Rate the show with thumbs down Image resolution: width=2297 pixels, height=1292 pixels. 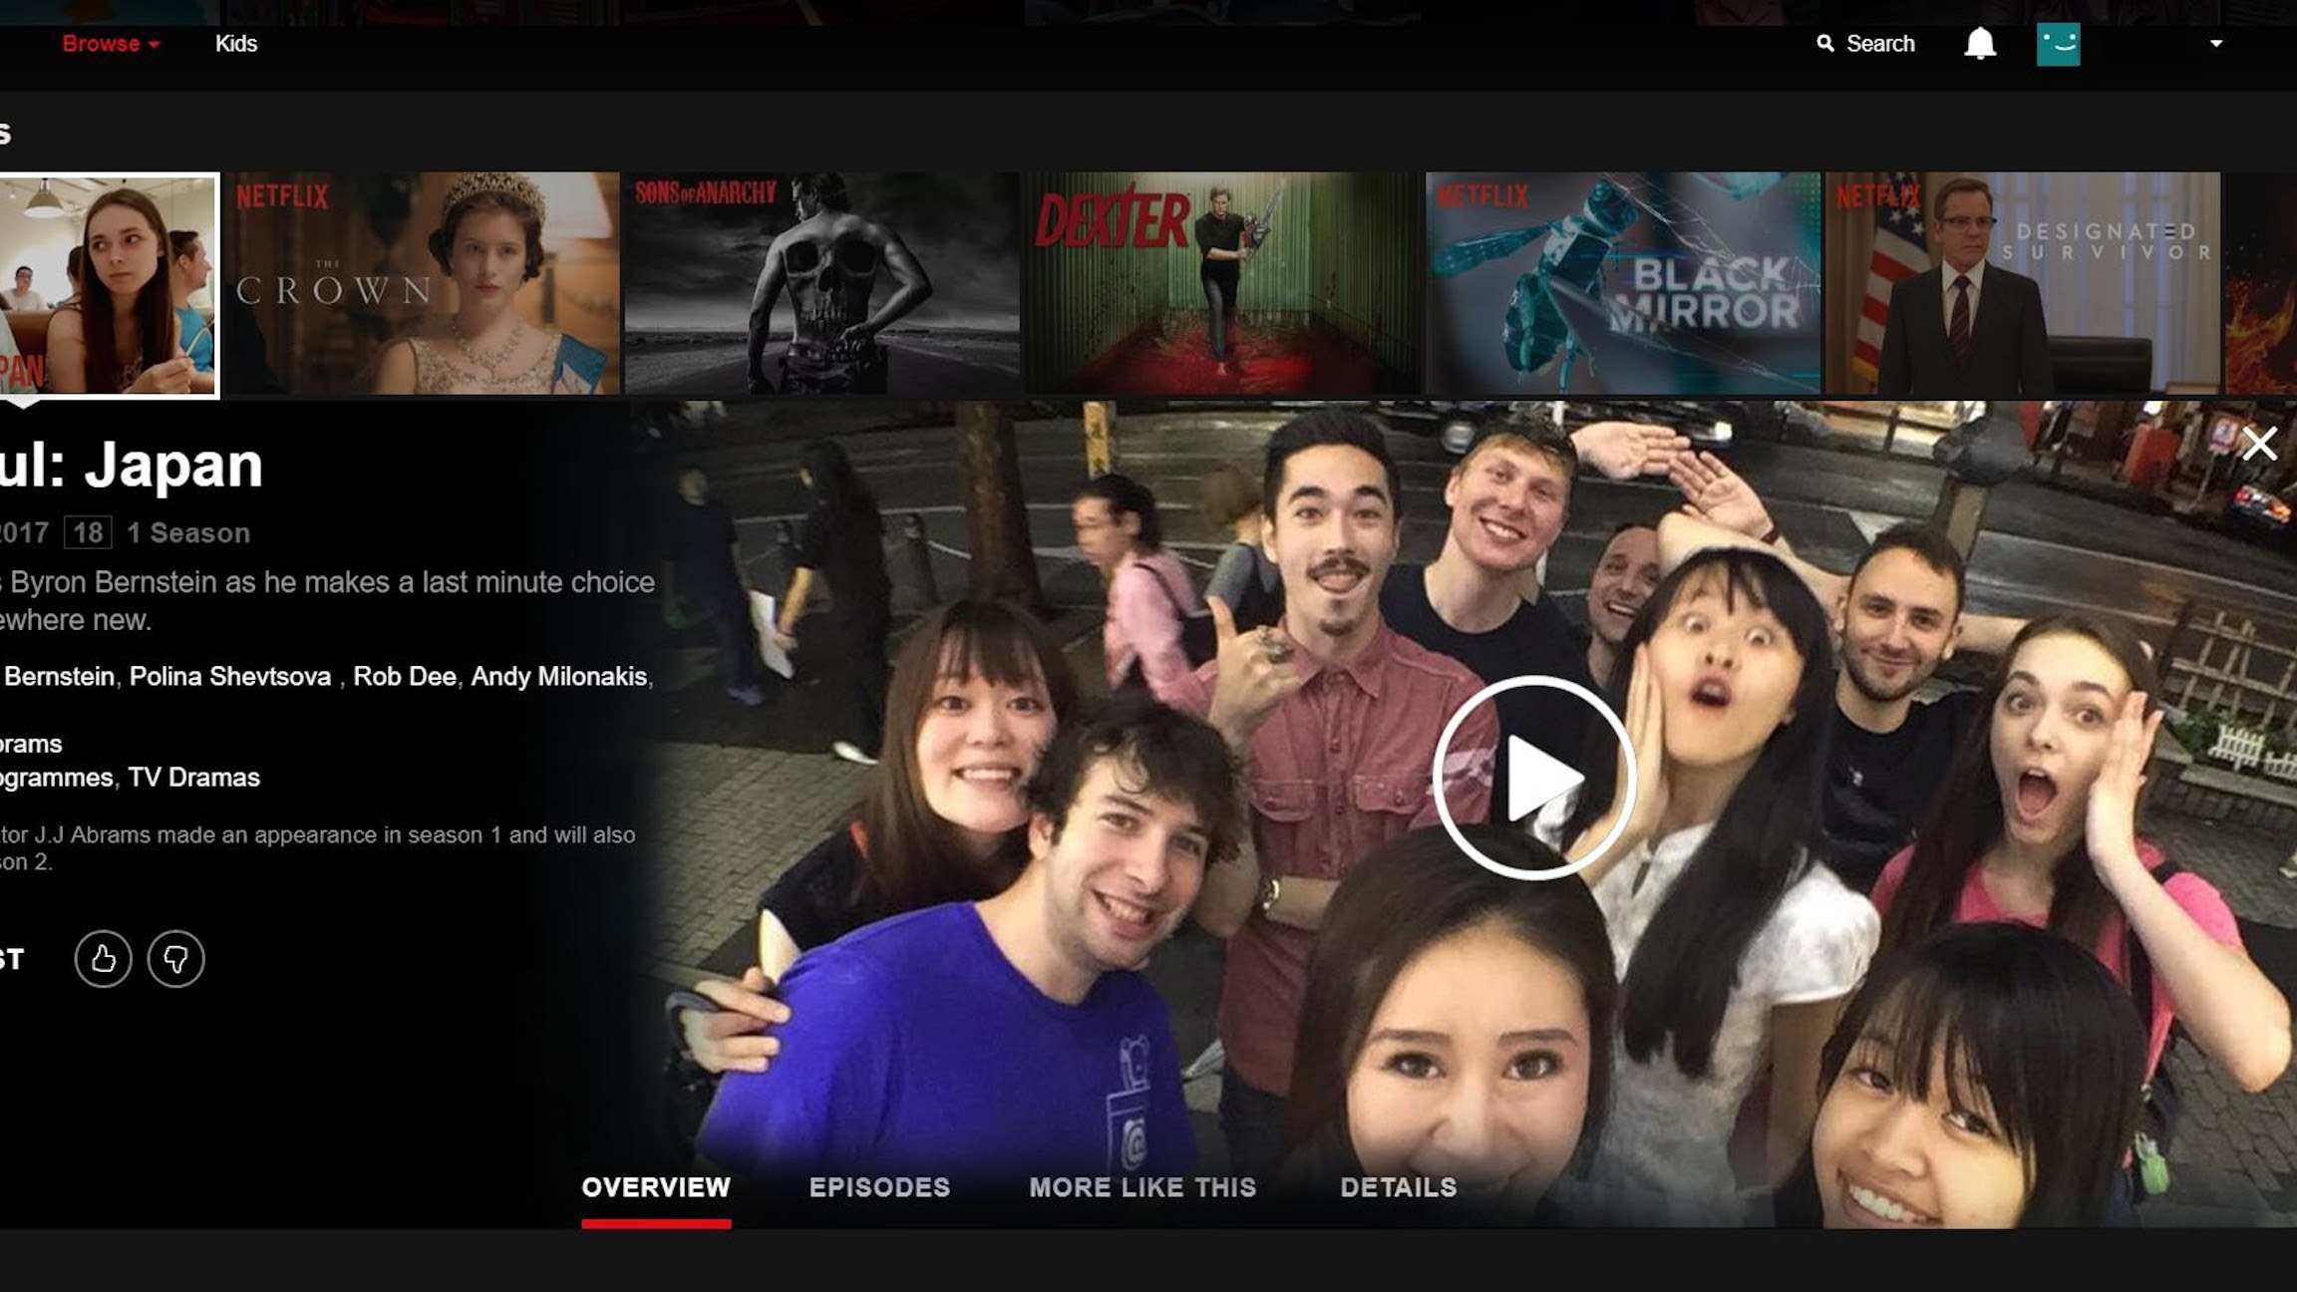[176, 959]
